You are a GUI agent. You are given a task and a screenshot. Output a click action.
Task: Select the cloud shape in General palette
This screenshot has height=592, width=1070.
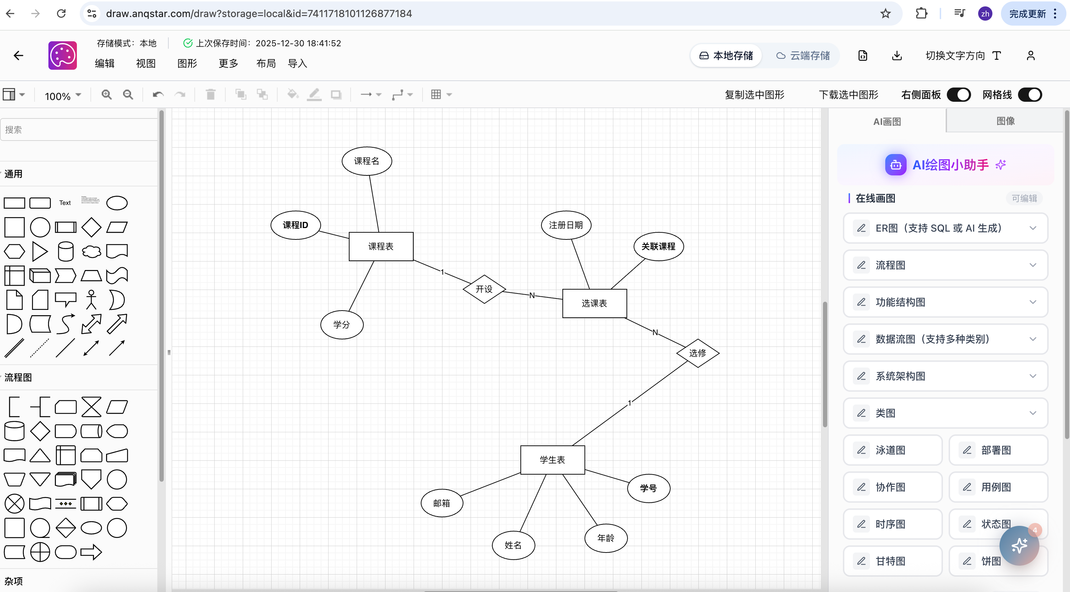tap(91, 251)
